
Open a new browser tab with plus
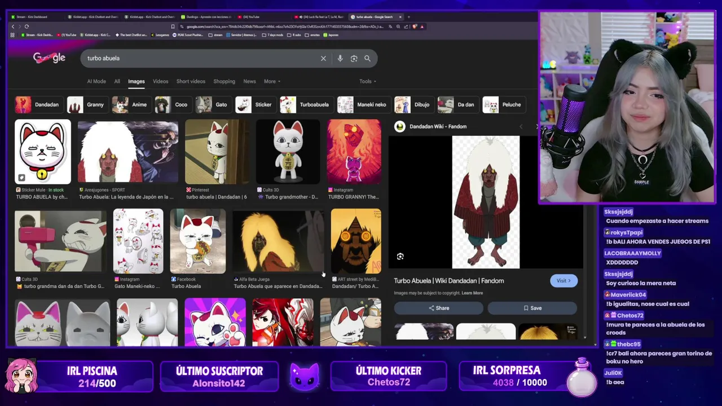(408, 17)
